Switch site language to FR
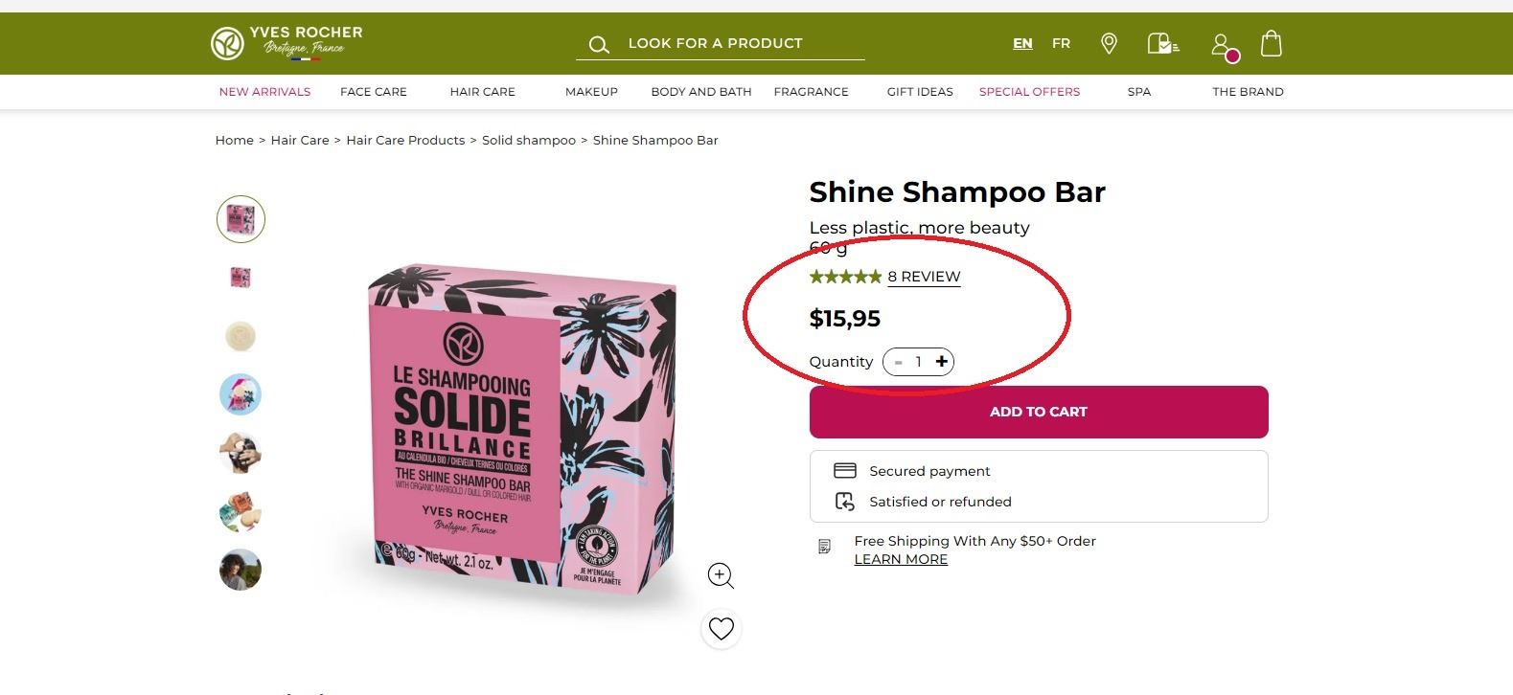This screenshot has height=695, width=1513. pyautogui.click(x=1061, y=43)
